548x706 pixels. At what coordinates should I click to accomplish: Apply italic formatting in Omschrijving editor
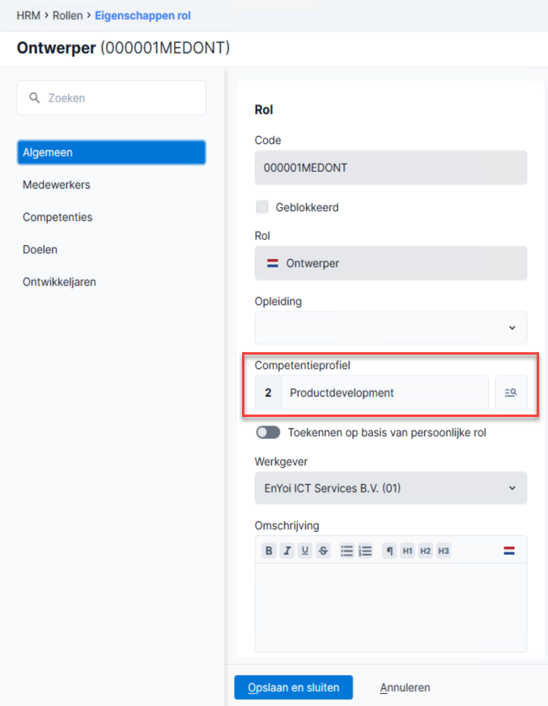pos(287,551)
